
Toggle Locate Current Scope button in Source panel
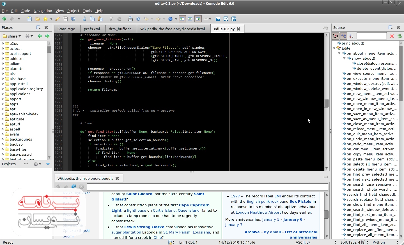tap(336, 36)
